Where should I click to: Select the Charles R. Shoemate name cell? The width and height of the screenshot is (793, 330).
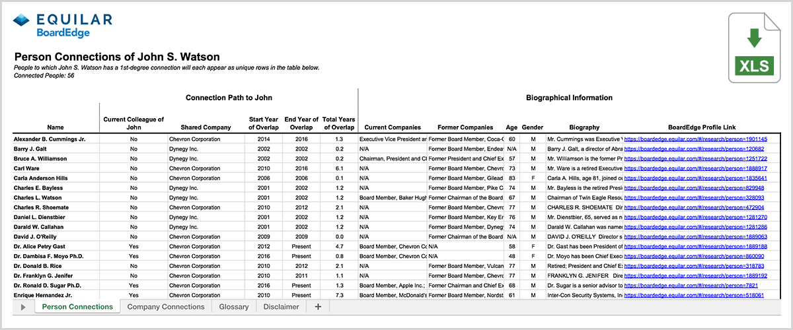(56, 207)
